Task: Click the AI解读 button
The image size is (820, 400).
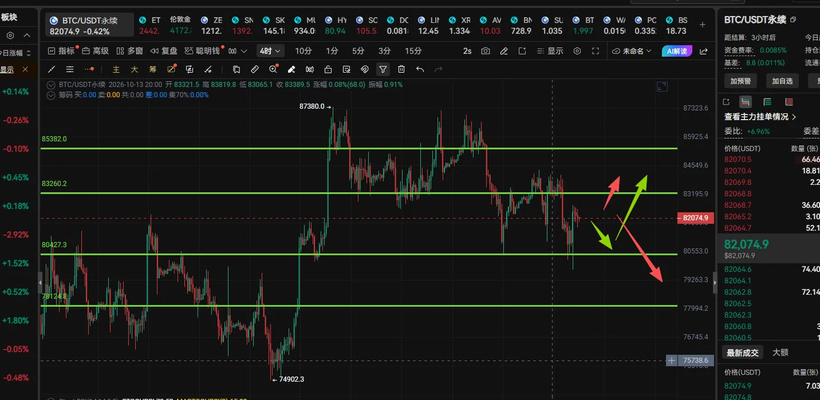Action: click(677, 51)
